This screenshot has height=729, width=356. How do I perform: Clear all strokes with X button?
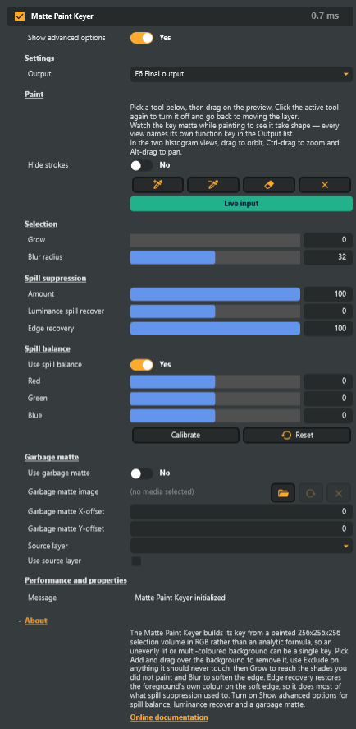click(x=325, y=185)
